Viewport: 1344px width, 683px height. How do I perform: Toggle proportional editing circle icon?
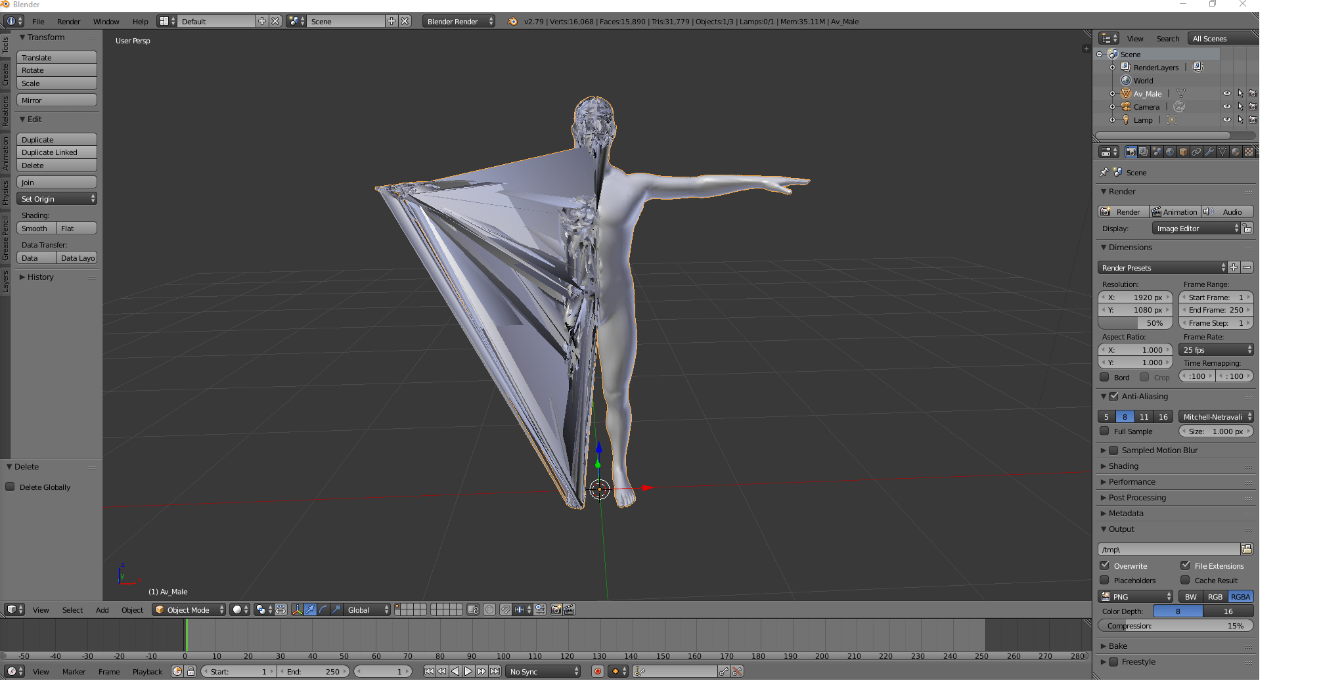click(x=489, y=609)
